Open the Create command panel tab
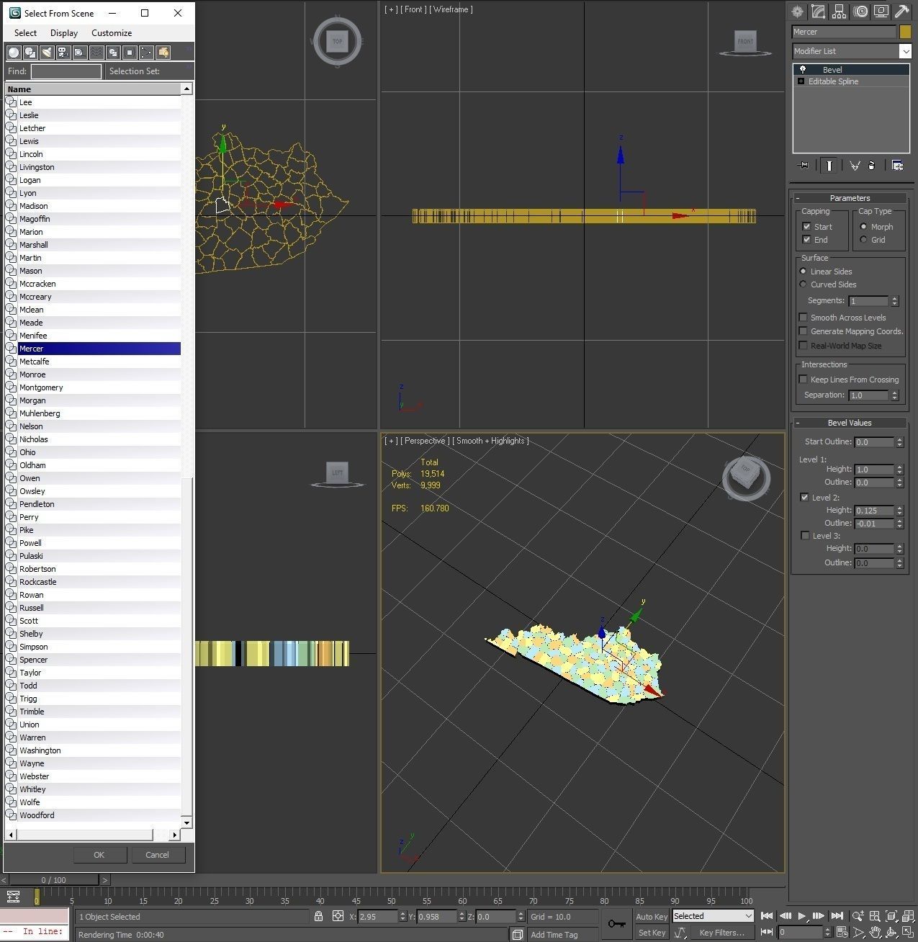918x942 pixels. click(x=797, y=12)
